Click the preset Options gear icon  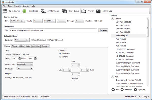[x=135, y=90]
